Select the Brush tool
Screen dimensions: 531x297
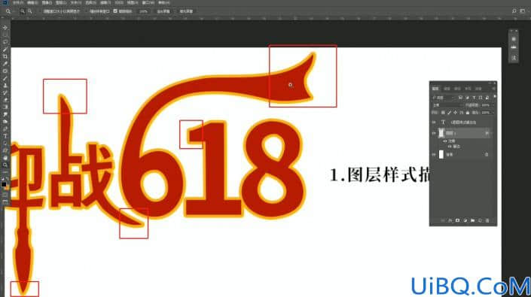click(5, 78)
